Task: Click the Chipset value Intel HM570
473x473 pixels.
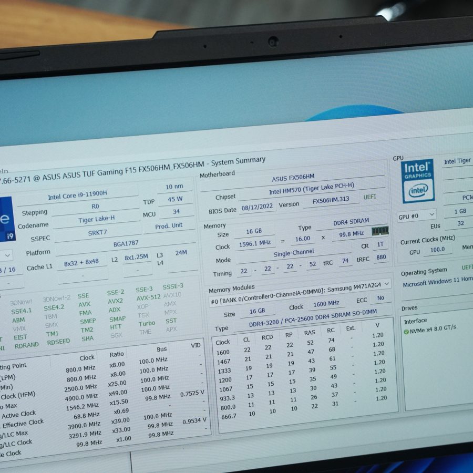Action: pyautogui.click(x=311, y=189)
